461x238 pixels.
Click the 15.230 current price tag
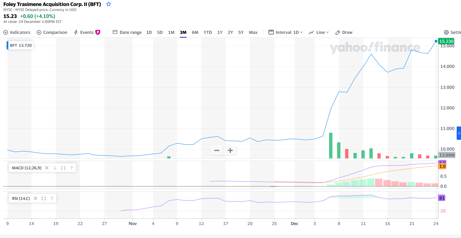[446, 41]
